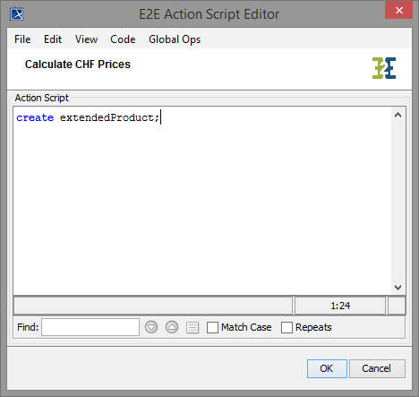Click the cursor position 1:24 status field
Viewport: 419px width, 397px height.
tap(340, 306)
